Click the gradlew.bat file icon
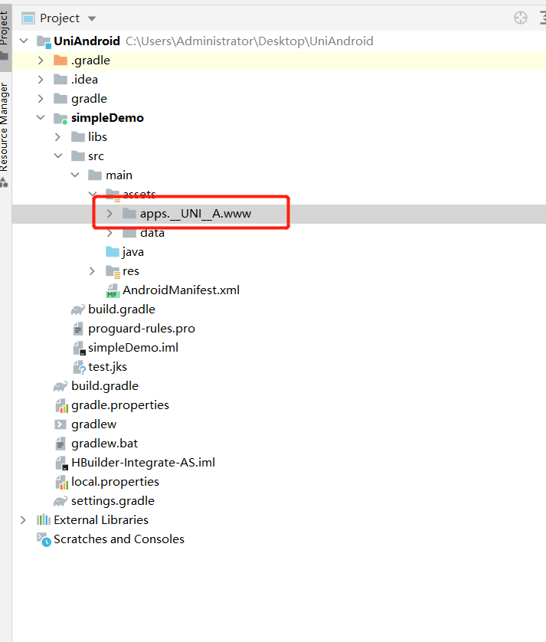Viewport: 546px width, 642px height. [x=60, y=444]
